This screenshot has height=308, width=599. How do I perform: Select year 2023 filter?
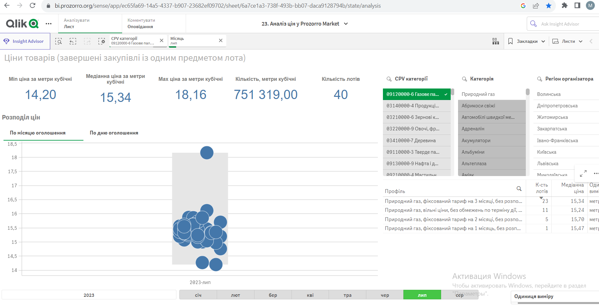(x=89, y=295)
